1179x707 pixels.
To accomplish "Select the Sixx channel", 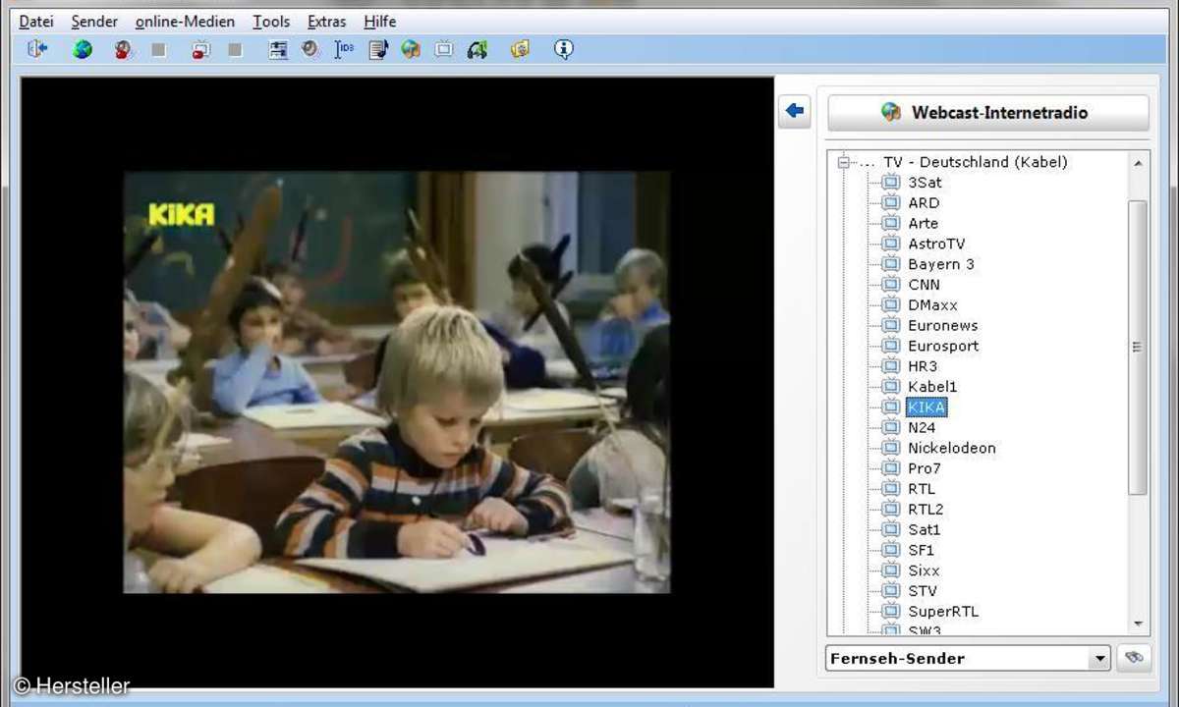I will [924, 571].
